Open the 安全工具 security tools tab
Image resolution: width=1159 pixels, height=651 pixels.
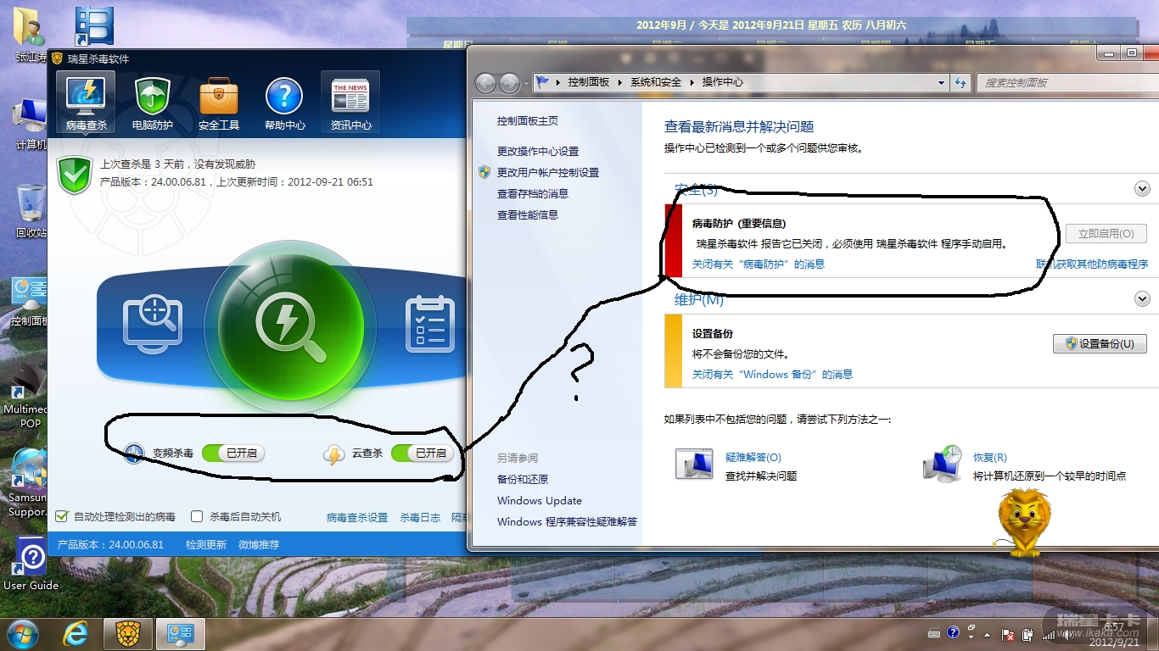[219, 103]
